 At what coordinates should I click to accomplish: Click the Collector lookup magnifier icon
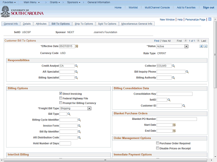click(174, 66)
